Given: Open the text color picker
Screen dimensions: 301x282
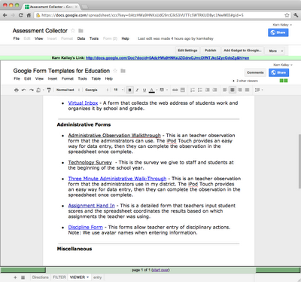Looking at the screenshot, I should (153, 90).
